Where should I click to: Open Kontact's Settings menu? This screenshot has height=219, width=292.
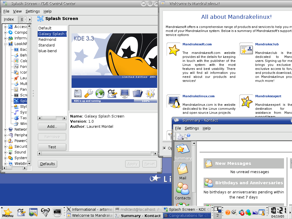192,128
